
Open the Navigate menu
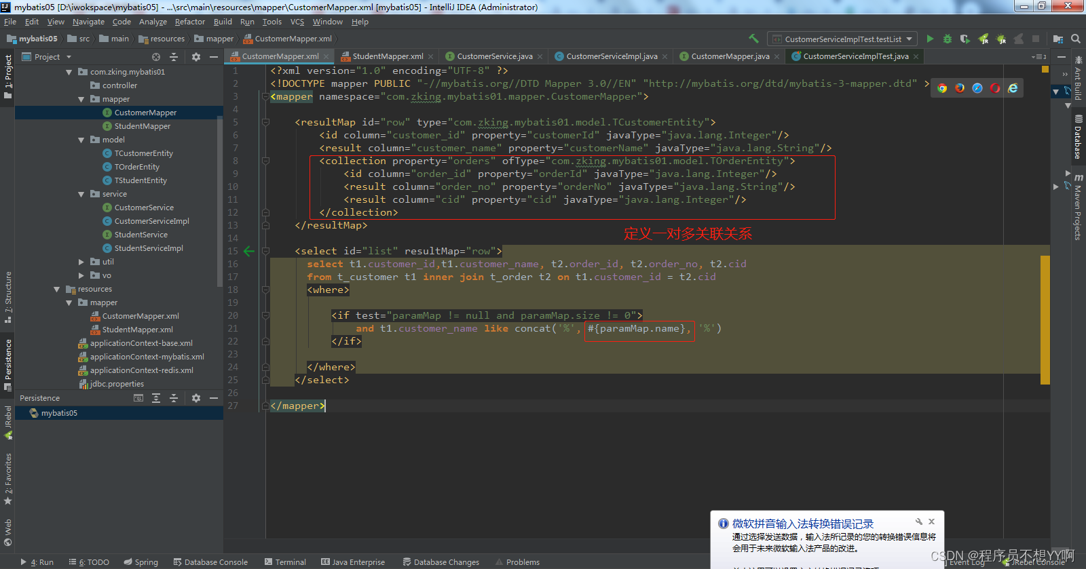pyautogui.click(x=88, y=22)
